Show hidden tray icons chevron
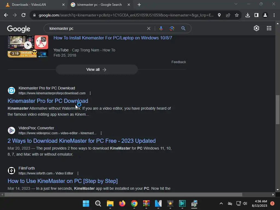 pyautogui.click(x=221, y=203)
